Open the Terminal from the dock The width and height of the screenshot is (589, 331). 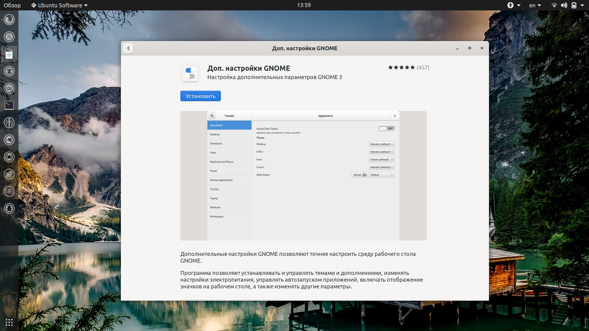pos(9,105)
